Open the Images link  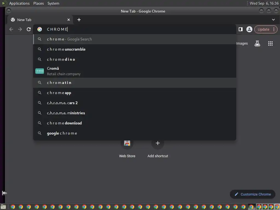pos(242,43)
